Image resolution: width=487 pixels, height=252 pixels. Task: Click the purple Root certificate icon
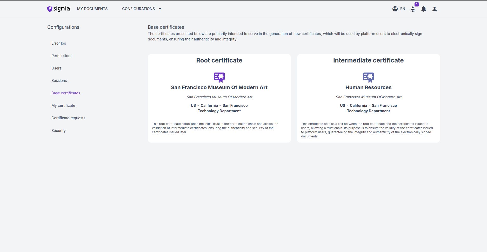pyautogui.click(x=219, y=77)
